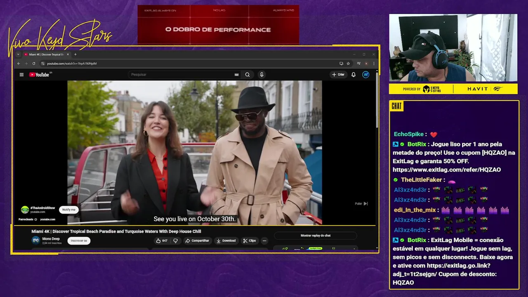Click the Notify me ad button
Image resolution: width=528 pixels, height=297 pixels.
(69, 210)
